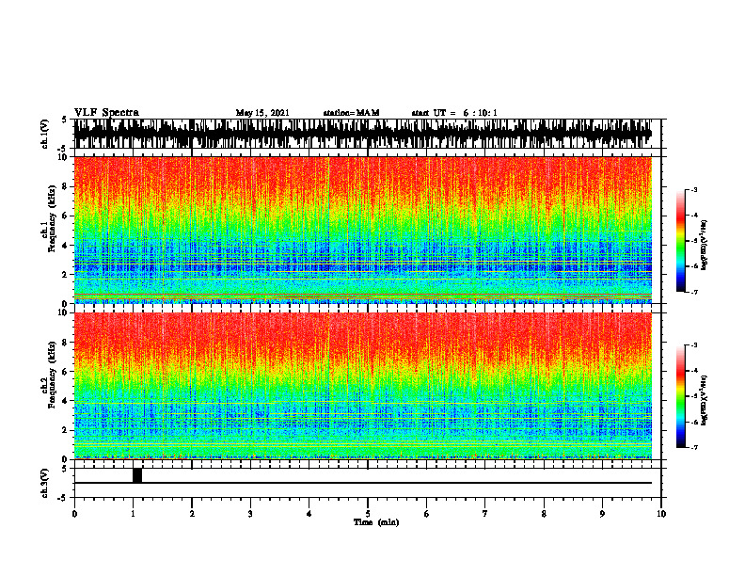Image resolution: width=745 pixels, height=576 pixels.
Task: Click the ch.1 colorbar unit label
Action: coord(705,246)
